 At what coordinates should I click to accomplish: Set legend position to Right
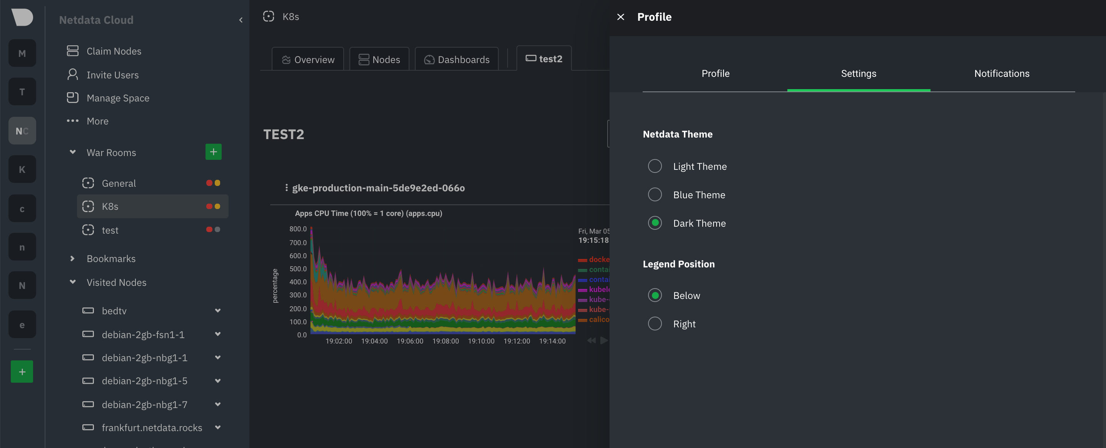pos(655,324)
